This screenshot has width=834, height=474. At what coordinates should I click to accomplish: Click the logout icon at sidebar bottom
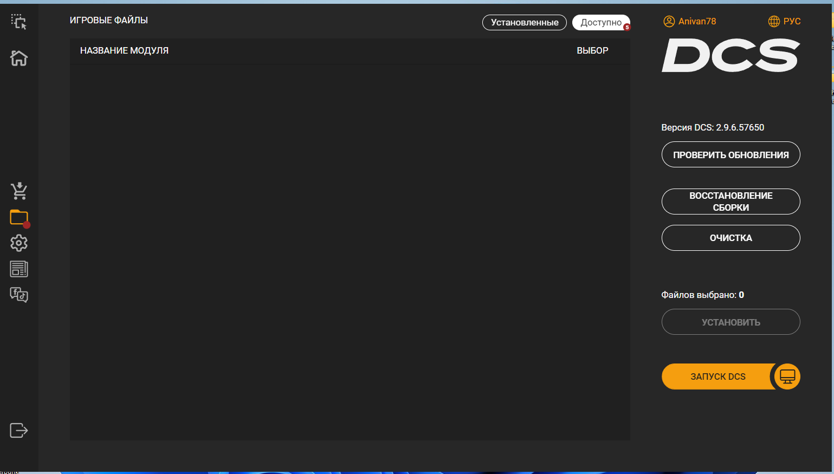19,430
